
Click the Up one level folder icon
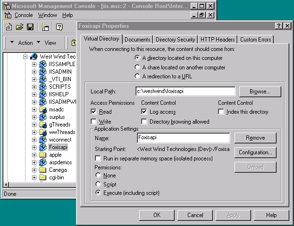point(74,43)
